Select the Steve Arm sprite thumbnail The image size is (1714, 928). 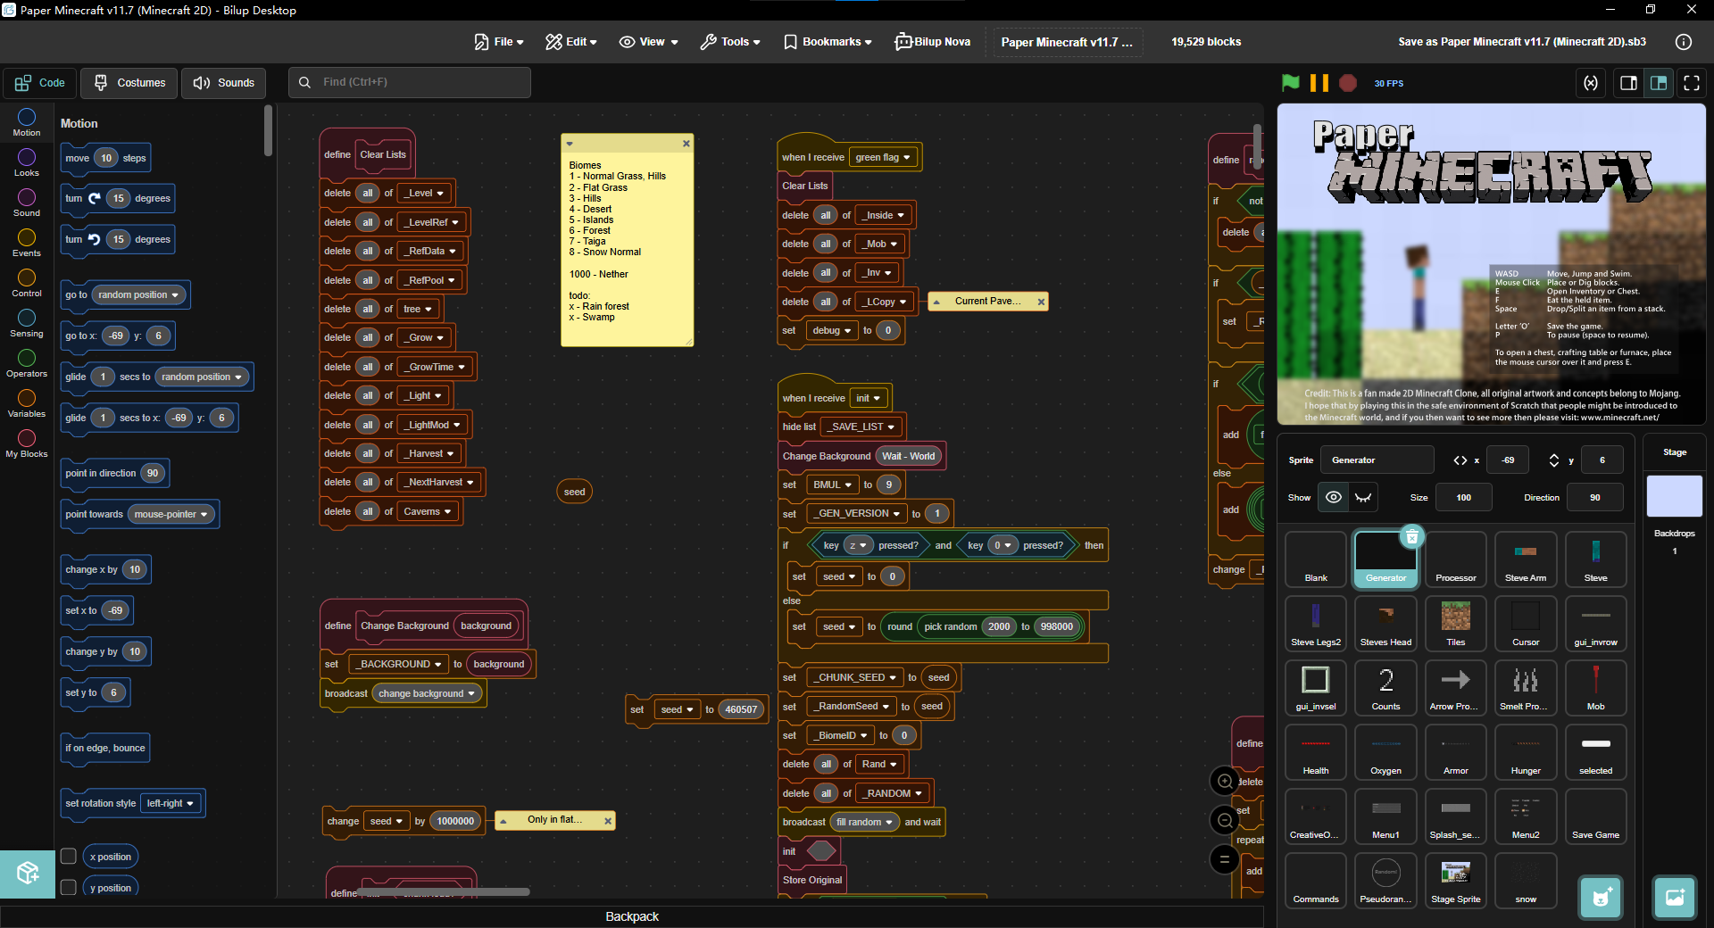1526,559
